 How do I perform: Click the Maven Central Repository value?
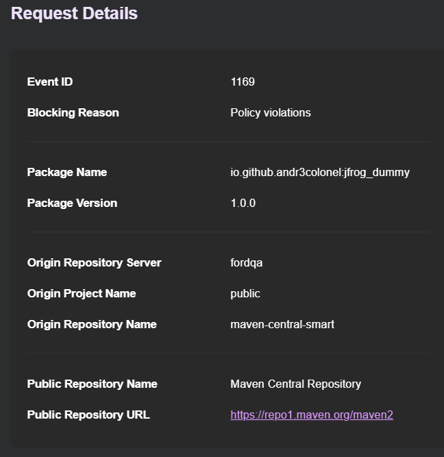(295, 384)
